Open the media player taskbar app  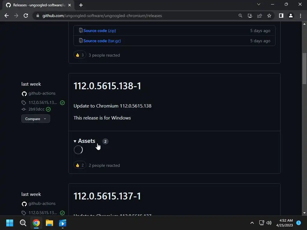click(63, 223)
